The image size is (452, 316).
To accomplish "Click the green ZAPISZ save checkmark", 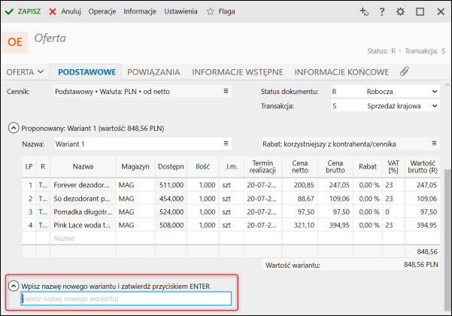I will 10,11.
